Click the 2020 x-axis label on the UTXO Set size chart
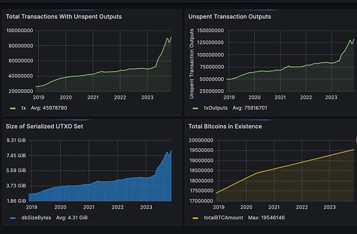This screenshot has width=357, height=234. [60, 207]
